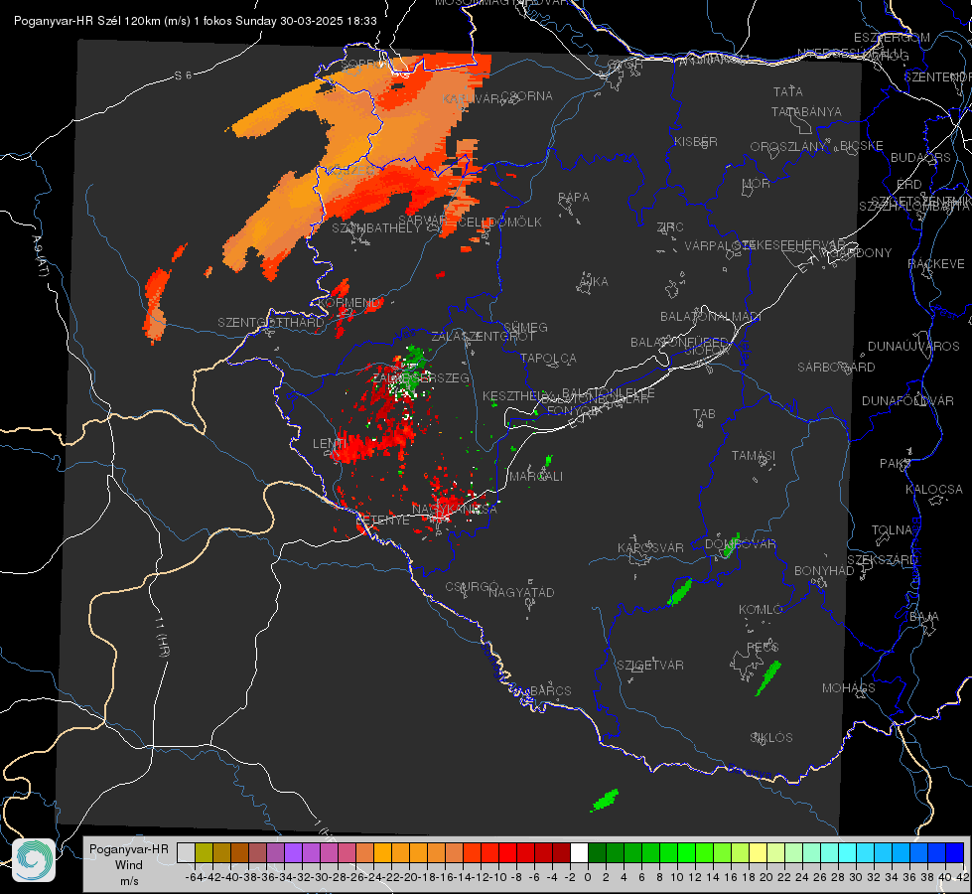Screen dimensions: 972x894
Task: Click the SZIGETVAR city label
Action: [650, 666]
